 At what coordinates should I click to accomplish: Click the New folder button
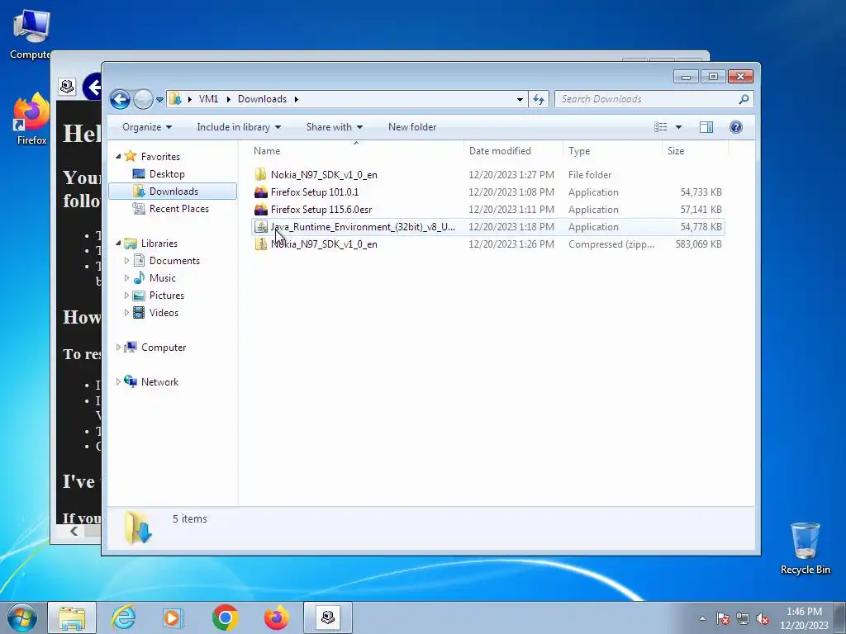pos(412,127)
